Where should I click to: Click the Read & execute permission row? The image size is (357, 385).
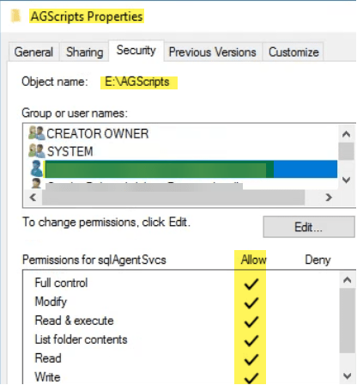[x=180, y=321]
